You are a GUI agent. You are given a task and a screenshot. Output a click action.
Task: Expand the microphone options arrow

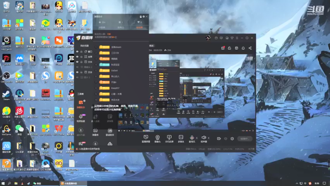click(x=197, y=138)
